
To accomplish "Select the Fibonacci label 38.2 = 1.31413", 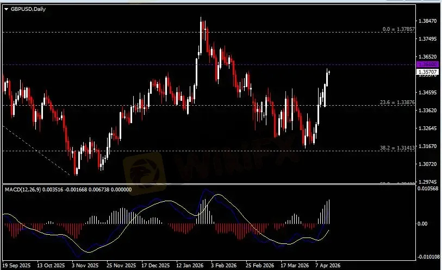I will [397, 147].
